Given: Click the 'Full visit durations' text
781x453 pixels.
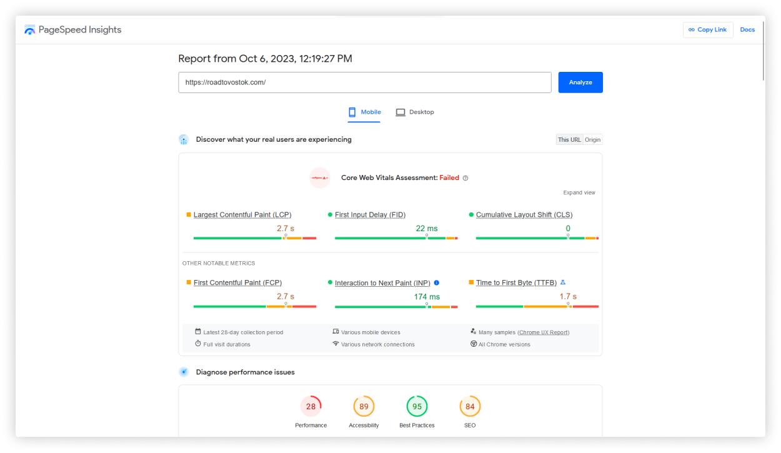Looking at the screenshot, I should (227, 344).
